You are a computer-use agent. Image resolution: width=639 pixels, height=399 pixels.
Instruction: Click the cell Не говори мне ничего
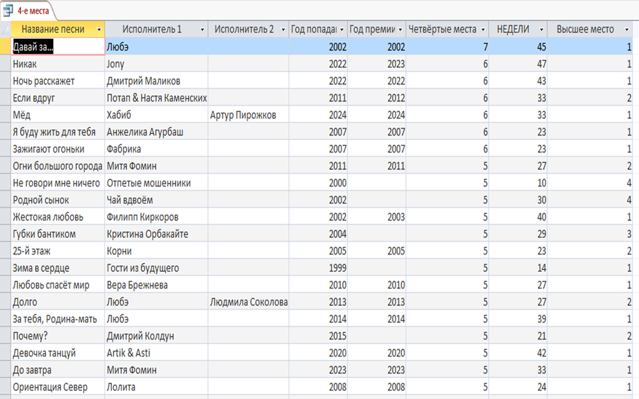click(x=58, y=183)
